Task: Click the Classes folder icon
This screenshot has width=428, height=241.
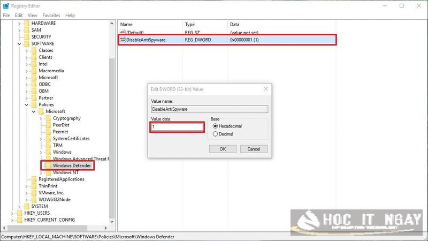Action: [x=34, y=50]
